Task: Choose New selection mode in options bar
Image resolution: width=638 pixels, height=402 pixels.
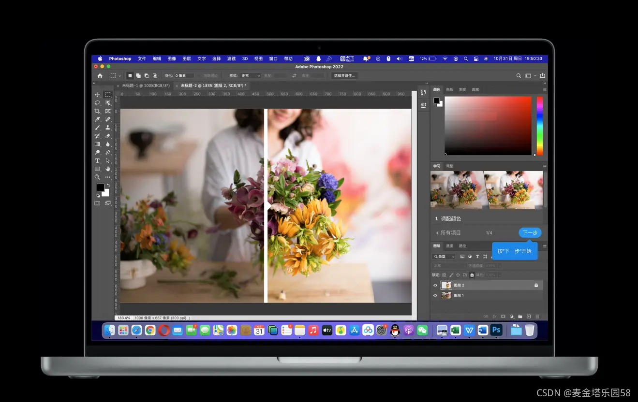Action: pyautogui.click(x=130, y=76)
